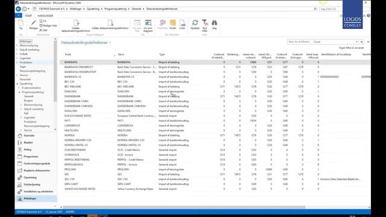Open the blue application menu dropdown
Image resolution: width=386 pixels, height=217 pixels.
(19, 16)
